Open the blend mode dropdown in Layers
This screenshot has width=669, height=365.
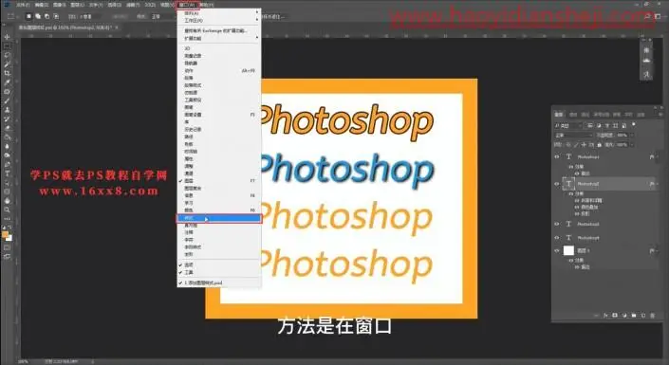point(573,136)
